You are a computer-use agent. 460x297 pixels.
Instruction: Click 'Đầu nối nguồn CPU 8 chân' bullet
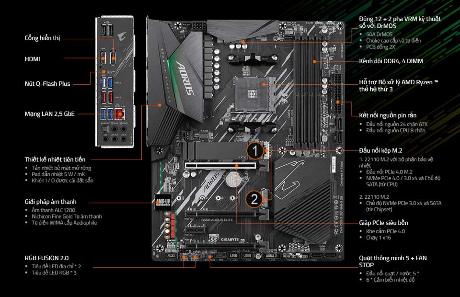(x=395, y=130)
